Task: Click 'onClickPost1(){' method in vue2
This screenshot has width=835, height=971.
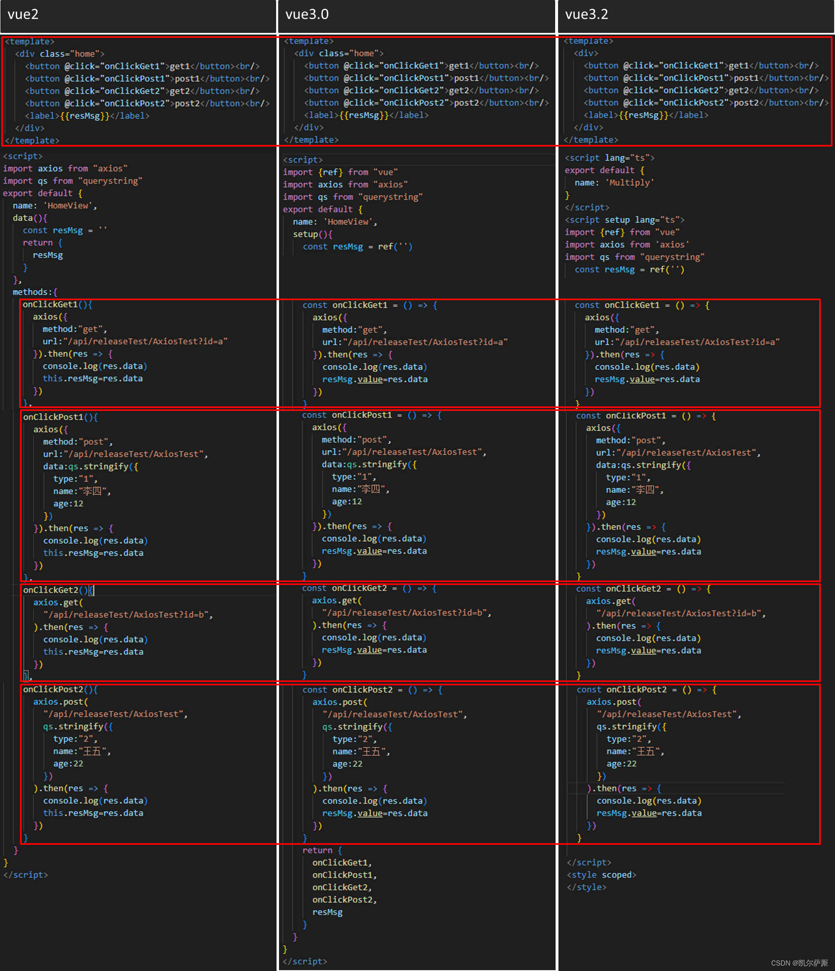Action: click(60, 417)
